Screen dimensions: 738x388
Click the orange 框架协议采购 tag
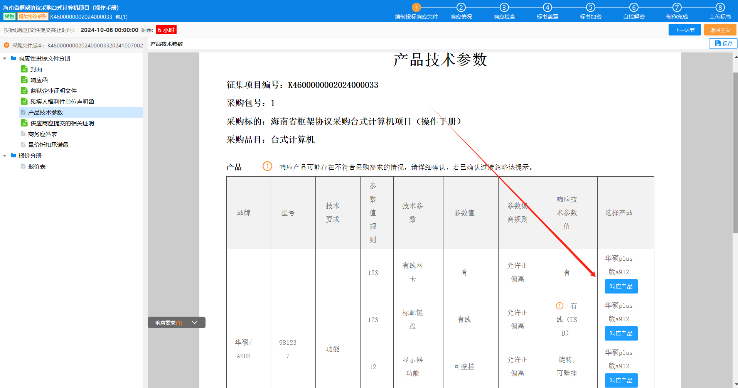coord(33,17)
